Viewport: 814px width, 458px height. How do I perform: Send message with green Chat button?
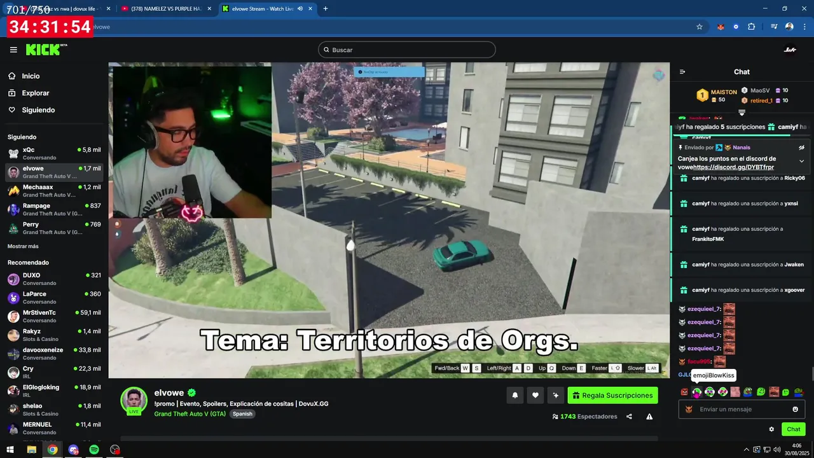pos(794,429)
